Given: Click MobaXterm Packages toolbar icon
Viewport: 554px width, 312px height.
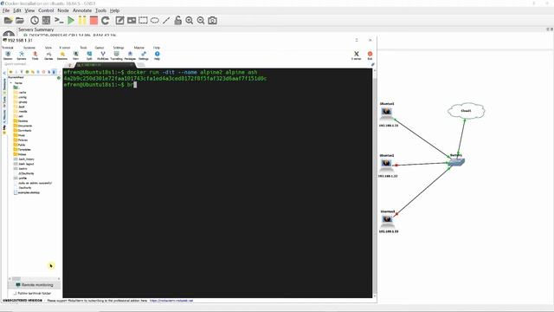Looking at the screenshot, I should tap(130, 55).
